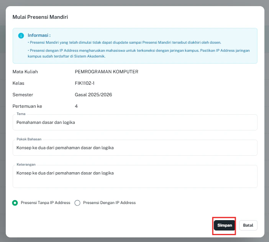Click the Mulai Presensi Mandiri dialog title
The width and height of the screenshot is (269, 242).
pyautogui.click(x=40, y=17)
